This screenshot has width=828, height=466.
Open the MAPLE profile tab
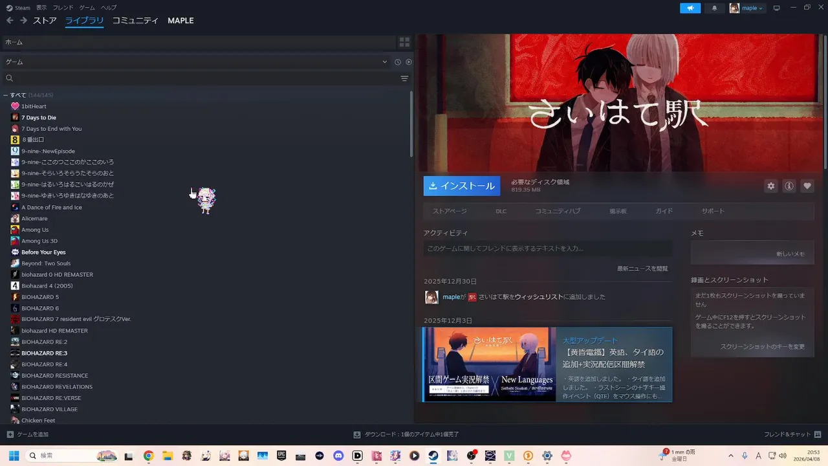tap(180, 21)
